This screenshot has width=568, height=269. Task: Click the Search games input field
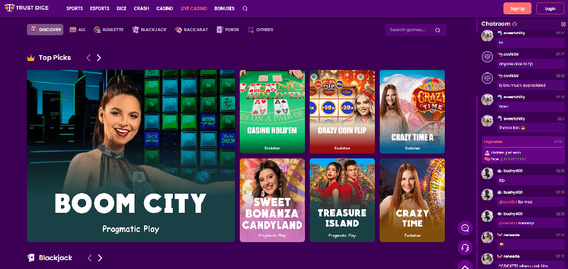click(x=416, y=30)
